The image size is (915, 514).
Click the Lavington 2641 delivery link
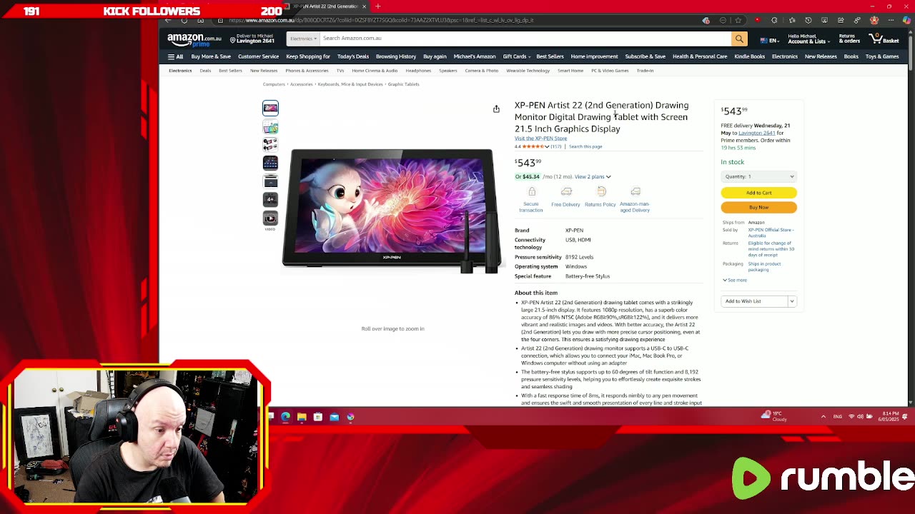pos(756,133)
